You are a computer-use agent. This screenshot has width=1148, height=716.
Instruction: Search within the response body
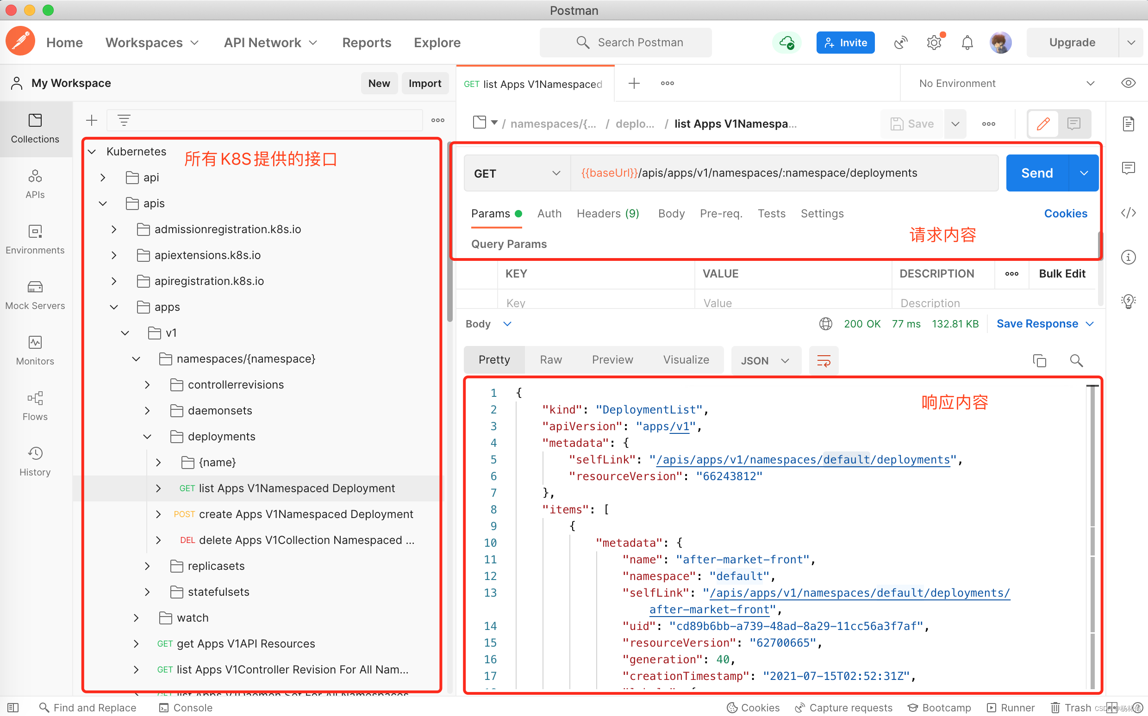(x=1076, y=361)
